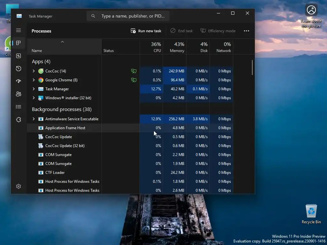Select the Processes sidebar icon
Image resolution: width=327 pixels, height=245 pixels.
click(x=19, y=43)
